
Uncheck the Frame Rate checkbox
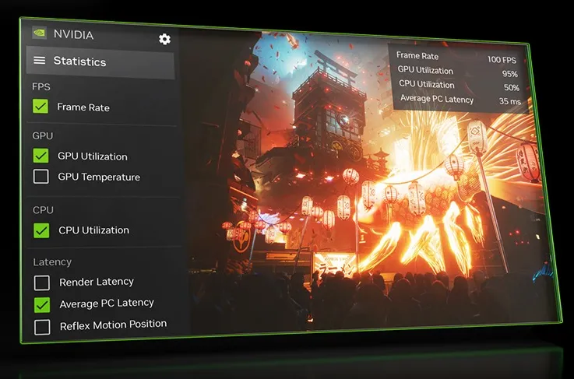coord(40,106)
